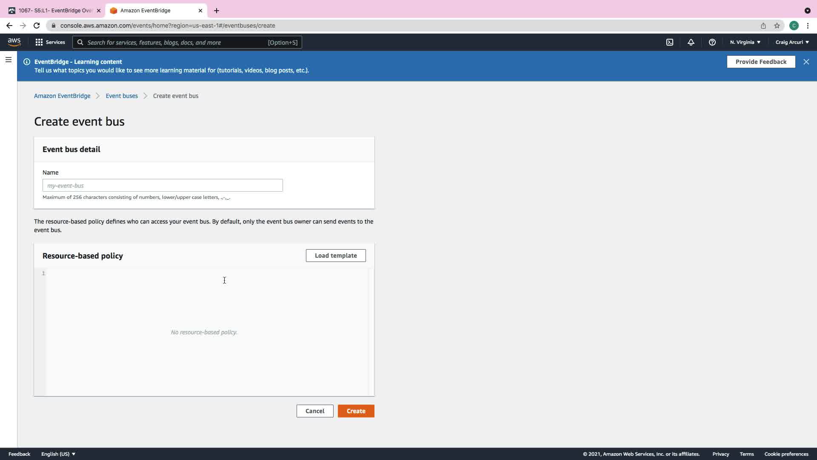
Task: Click the AWS services search box
Action: pyautogui.click(x=187, y=42)
